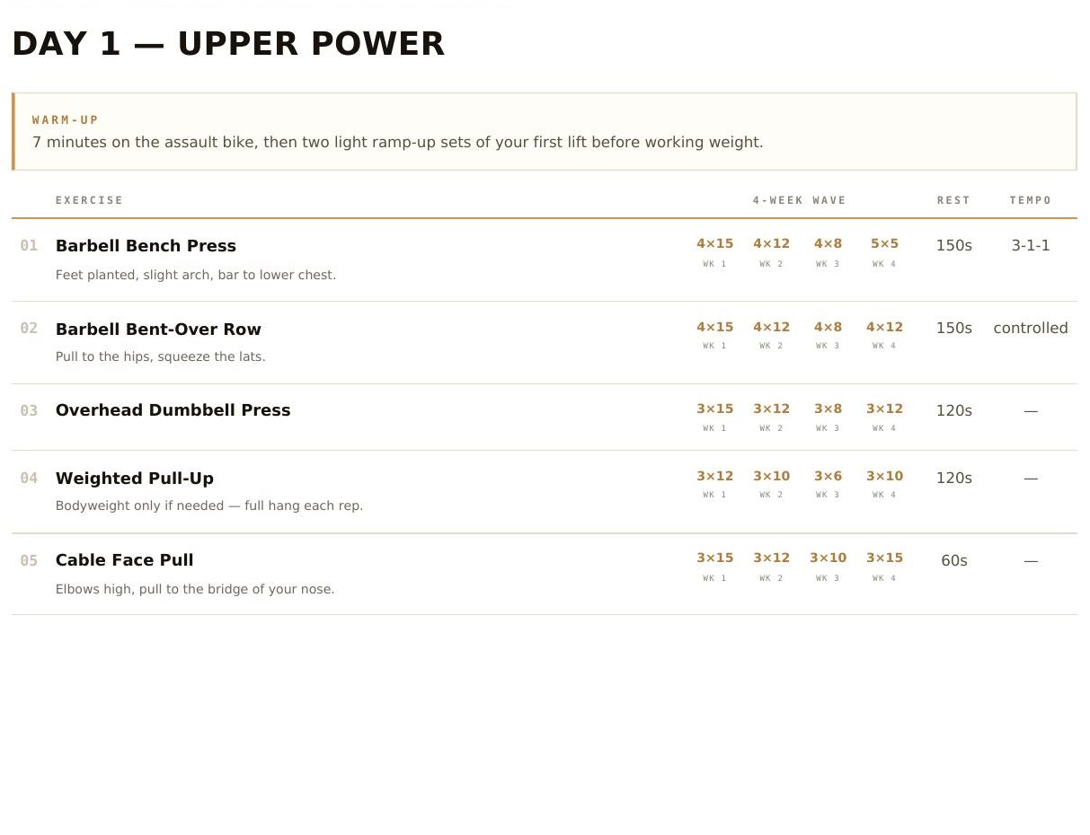The height and width of the screenshot is (835, 1090).
Task: Click the Overhead Dumbbell Press title
Action: click(173, 410)
